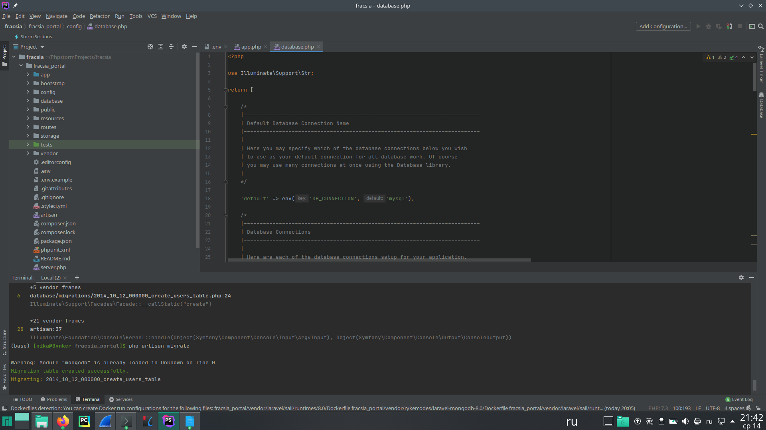Expand the config folder in tree
The image size is (766, 430).
28,92
